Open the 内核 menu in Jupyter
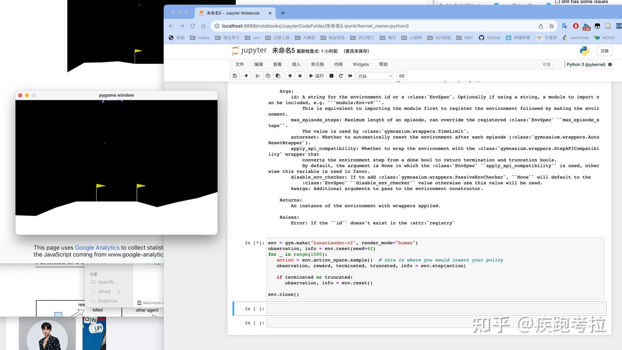 (338, 64)
